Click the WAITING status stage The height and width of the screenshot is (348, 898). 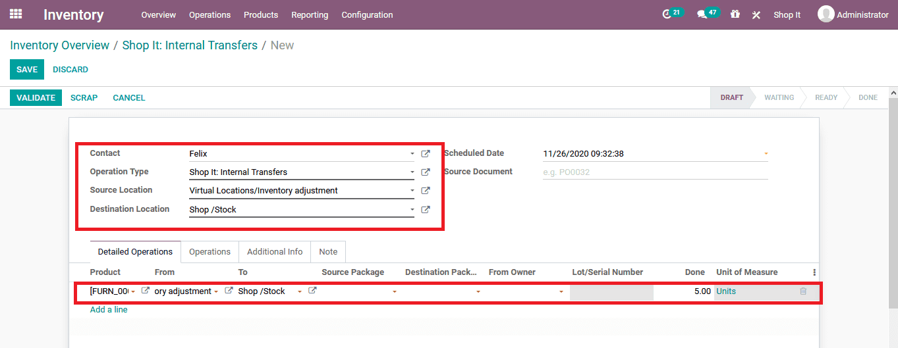pyautogui.click(x=779, y=97)
